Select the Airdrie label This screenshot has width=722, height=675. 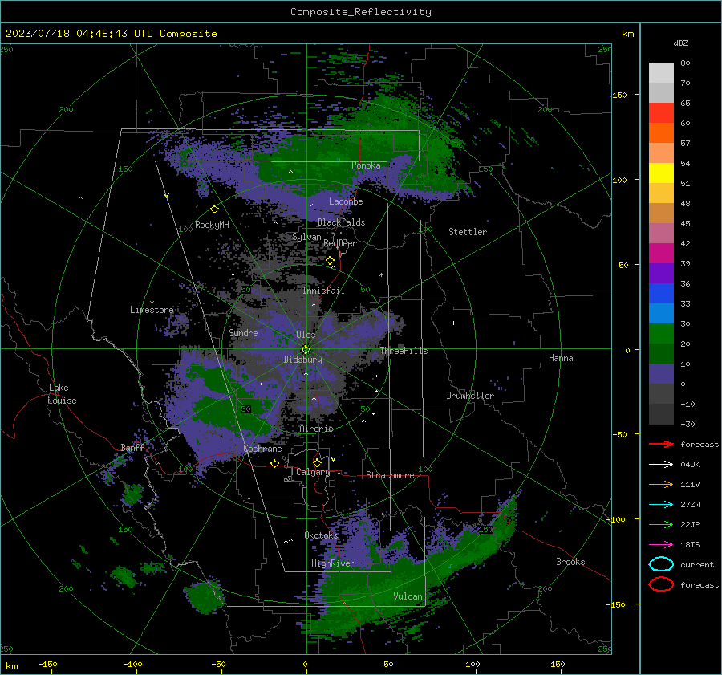pos(316,429)
